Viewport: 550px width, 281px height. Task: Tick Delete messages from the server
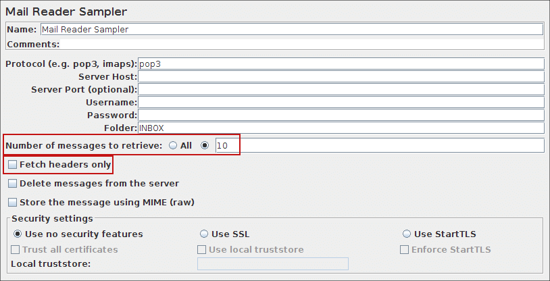click(x=13, y=184)
